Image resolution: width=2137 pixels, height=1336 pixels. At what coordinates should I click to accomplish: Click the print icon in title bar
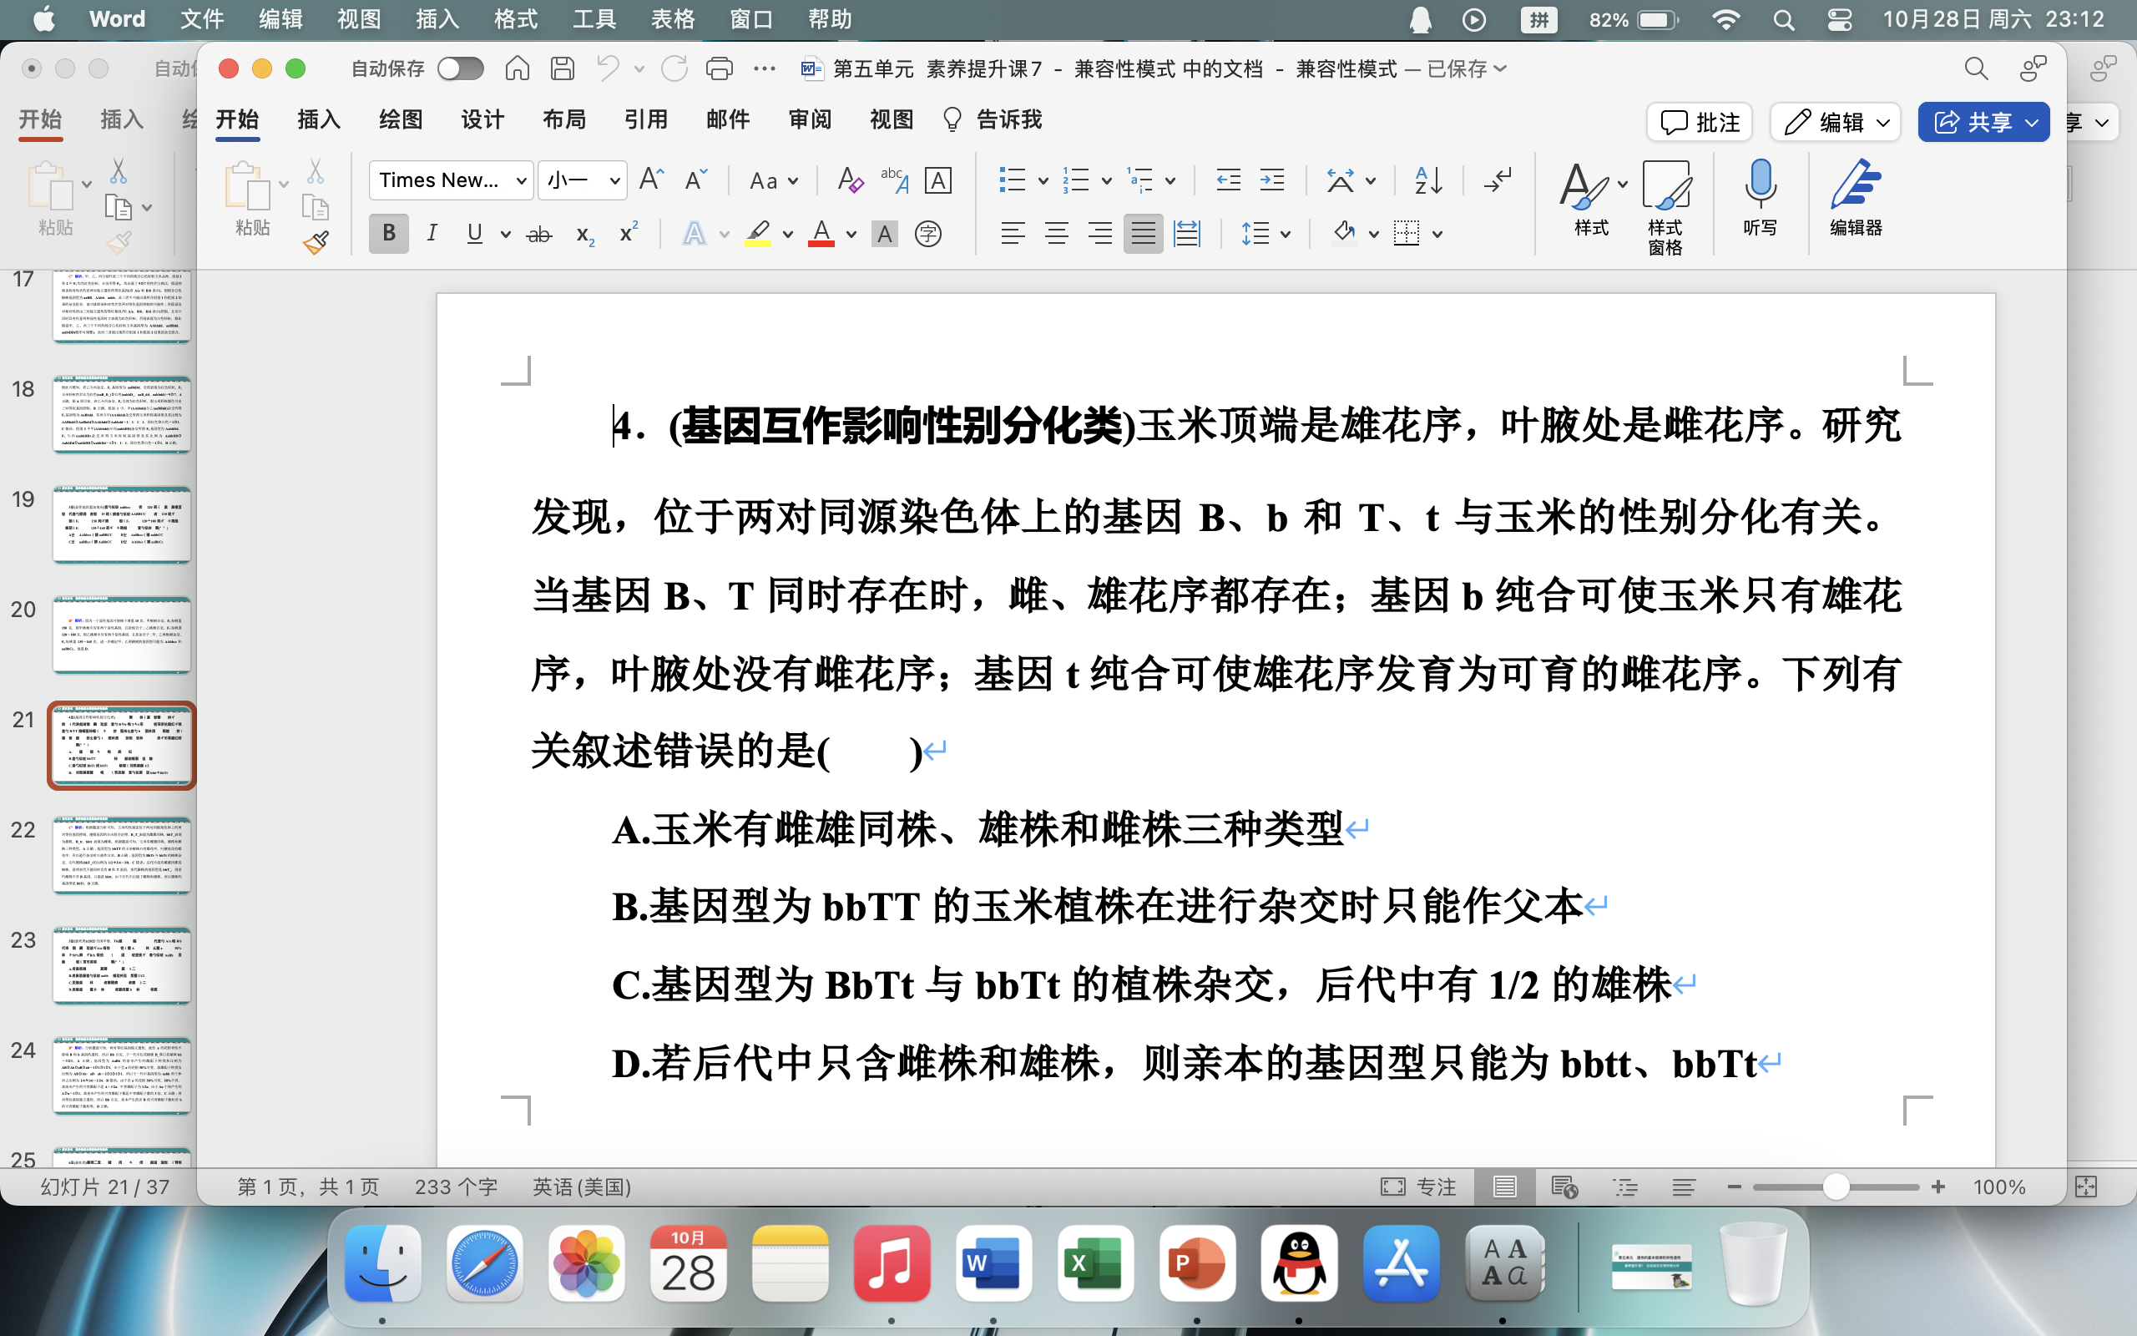[x=720, y=68]
